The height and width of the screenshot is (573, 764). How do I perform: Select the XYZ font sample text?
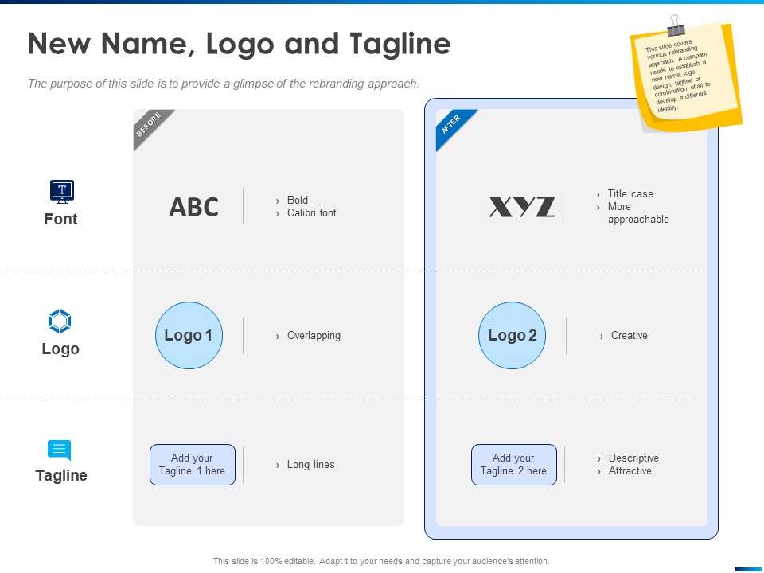pos(522,207)
